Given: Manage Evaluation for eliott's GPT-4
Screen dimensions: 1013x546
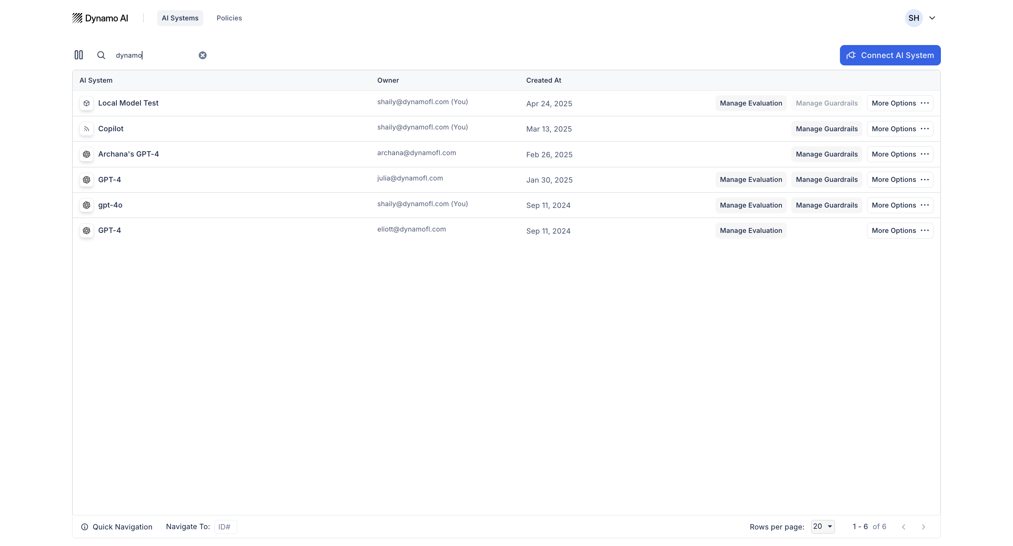Looking at the screenshot, I should [751, 230].
